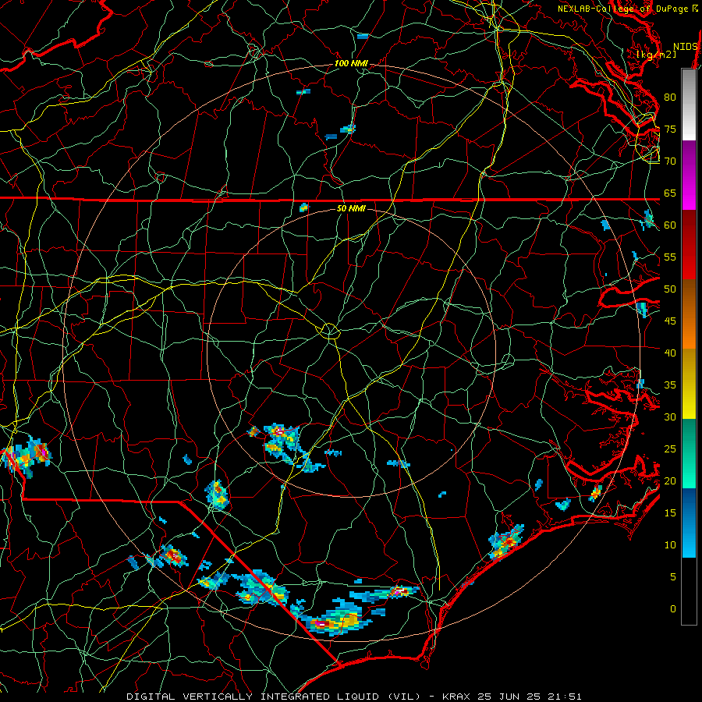Pick the yellow band of the color scale
The width and height of the screenshot is (702, 702).
click(x=689, y=384)
